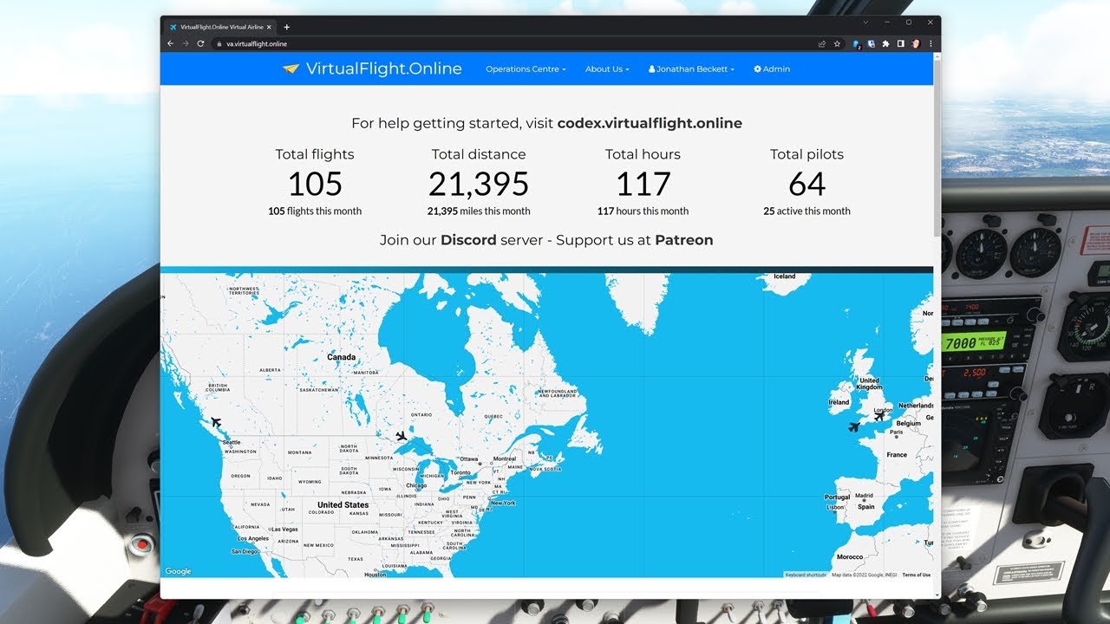Close the VirtualFlight.Online tab

[x=269, y=27]
